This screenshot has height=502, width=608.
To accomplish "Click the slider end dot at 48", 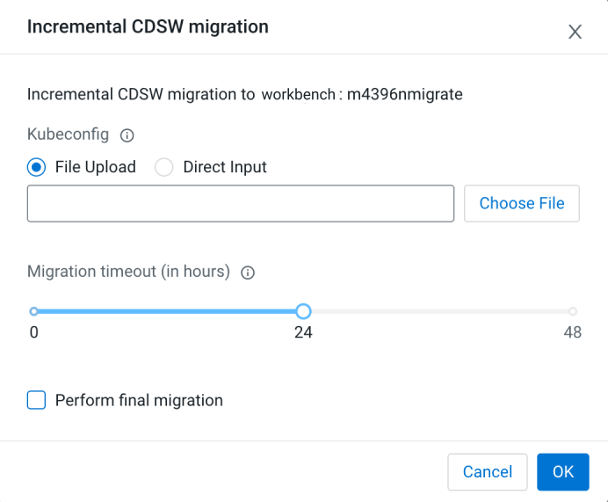I will pyautogui.click(x=573, y=311).
